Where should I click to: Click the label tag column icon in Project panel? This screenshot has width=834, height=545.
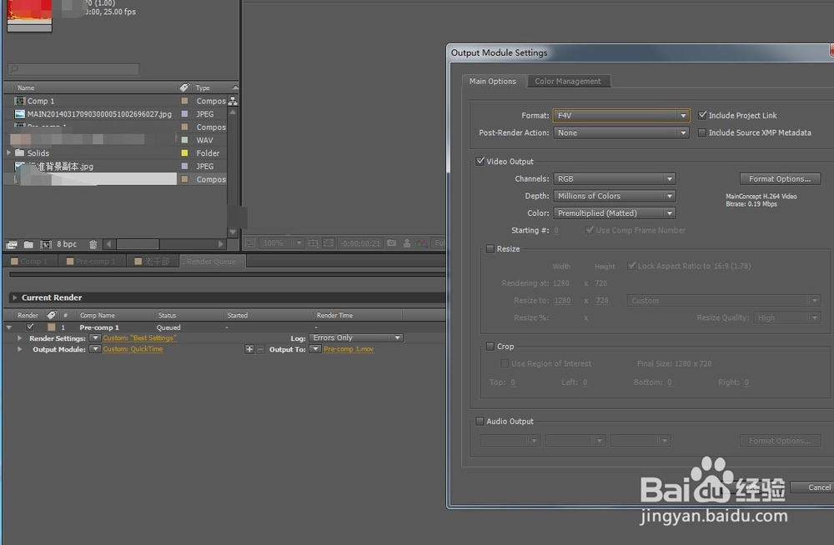coord(184,87)
